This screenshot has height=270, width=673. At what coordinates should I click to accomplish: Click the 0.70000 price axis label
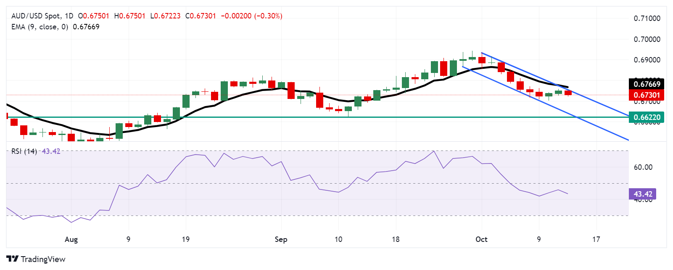point(647,39)
